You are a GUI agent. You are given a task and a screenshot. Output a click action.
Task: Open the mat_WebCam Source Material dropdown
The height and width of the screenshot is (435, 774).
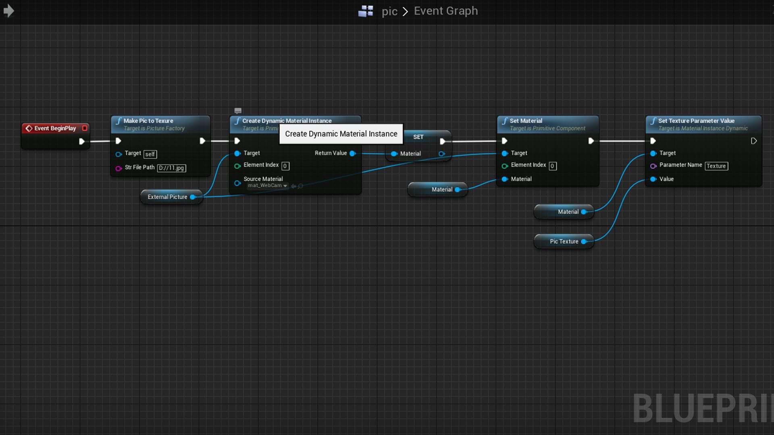coord(267,186)
